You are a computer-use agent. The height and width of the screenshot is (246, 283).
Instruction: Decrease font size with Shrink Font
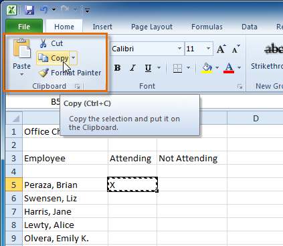(235, 49)
